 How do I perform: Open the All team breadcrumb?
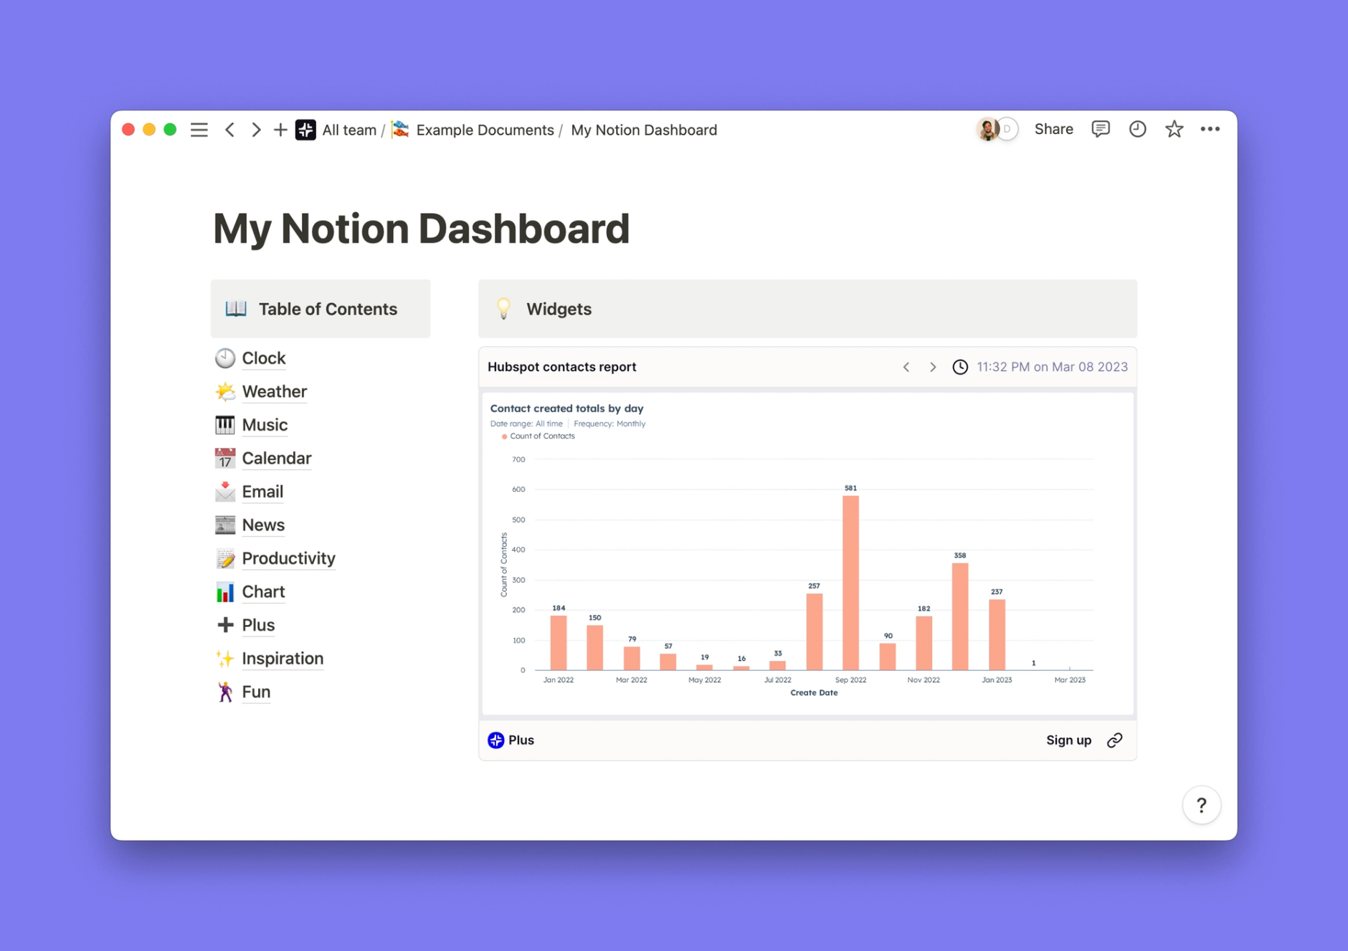[x=349, y=130]
